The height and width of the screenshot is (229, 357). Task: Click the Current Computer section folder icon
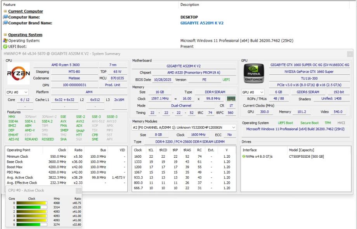pyautogui.click(x=5, y=11)
